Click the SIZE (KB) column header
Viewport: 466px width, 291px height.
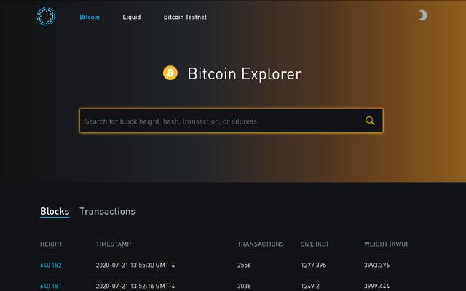click(x=315, y=244)
